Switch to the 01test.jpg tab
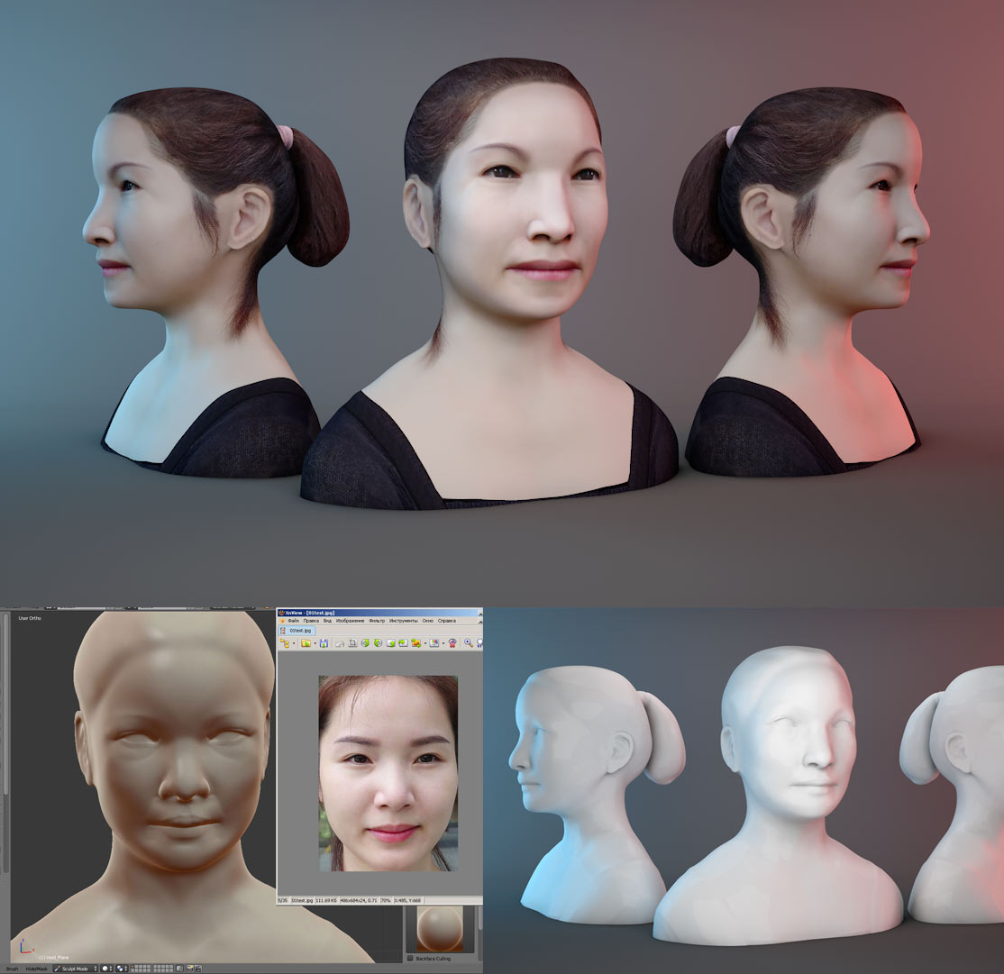This screenshot has width=1004, height=974. (x=300, y=631)
